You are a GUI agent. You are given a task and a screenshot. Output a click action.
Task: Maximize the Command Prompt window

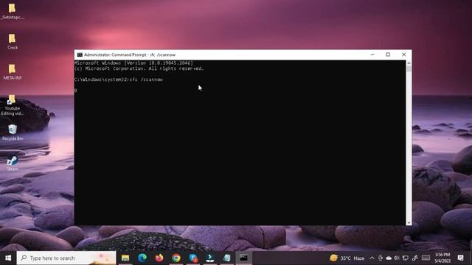tap(388, 54)
